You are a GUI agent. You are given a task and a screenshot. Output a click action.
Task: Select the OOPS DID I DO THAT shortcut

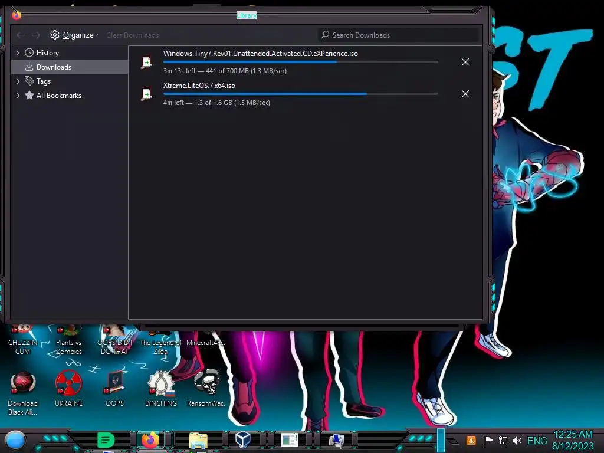pos(114,339)
